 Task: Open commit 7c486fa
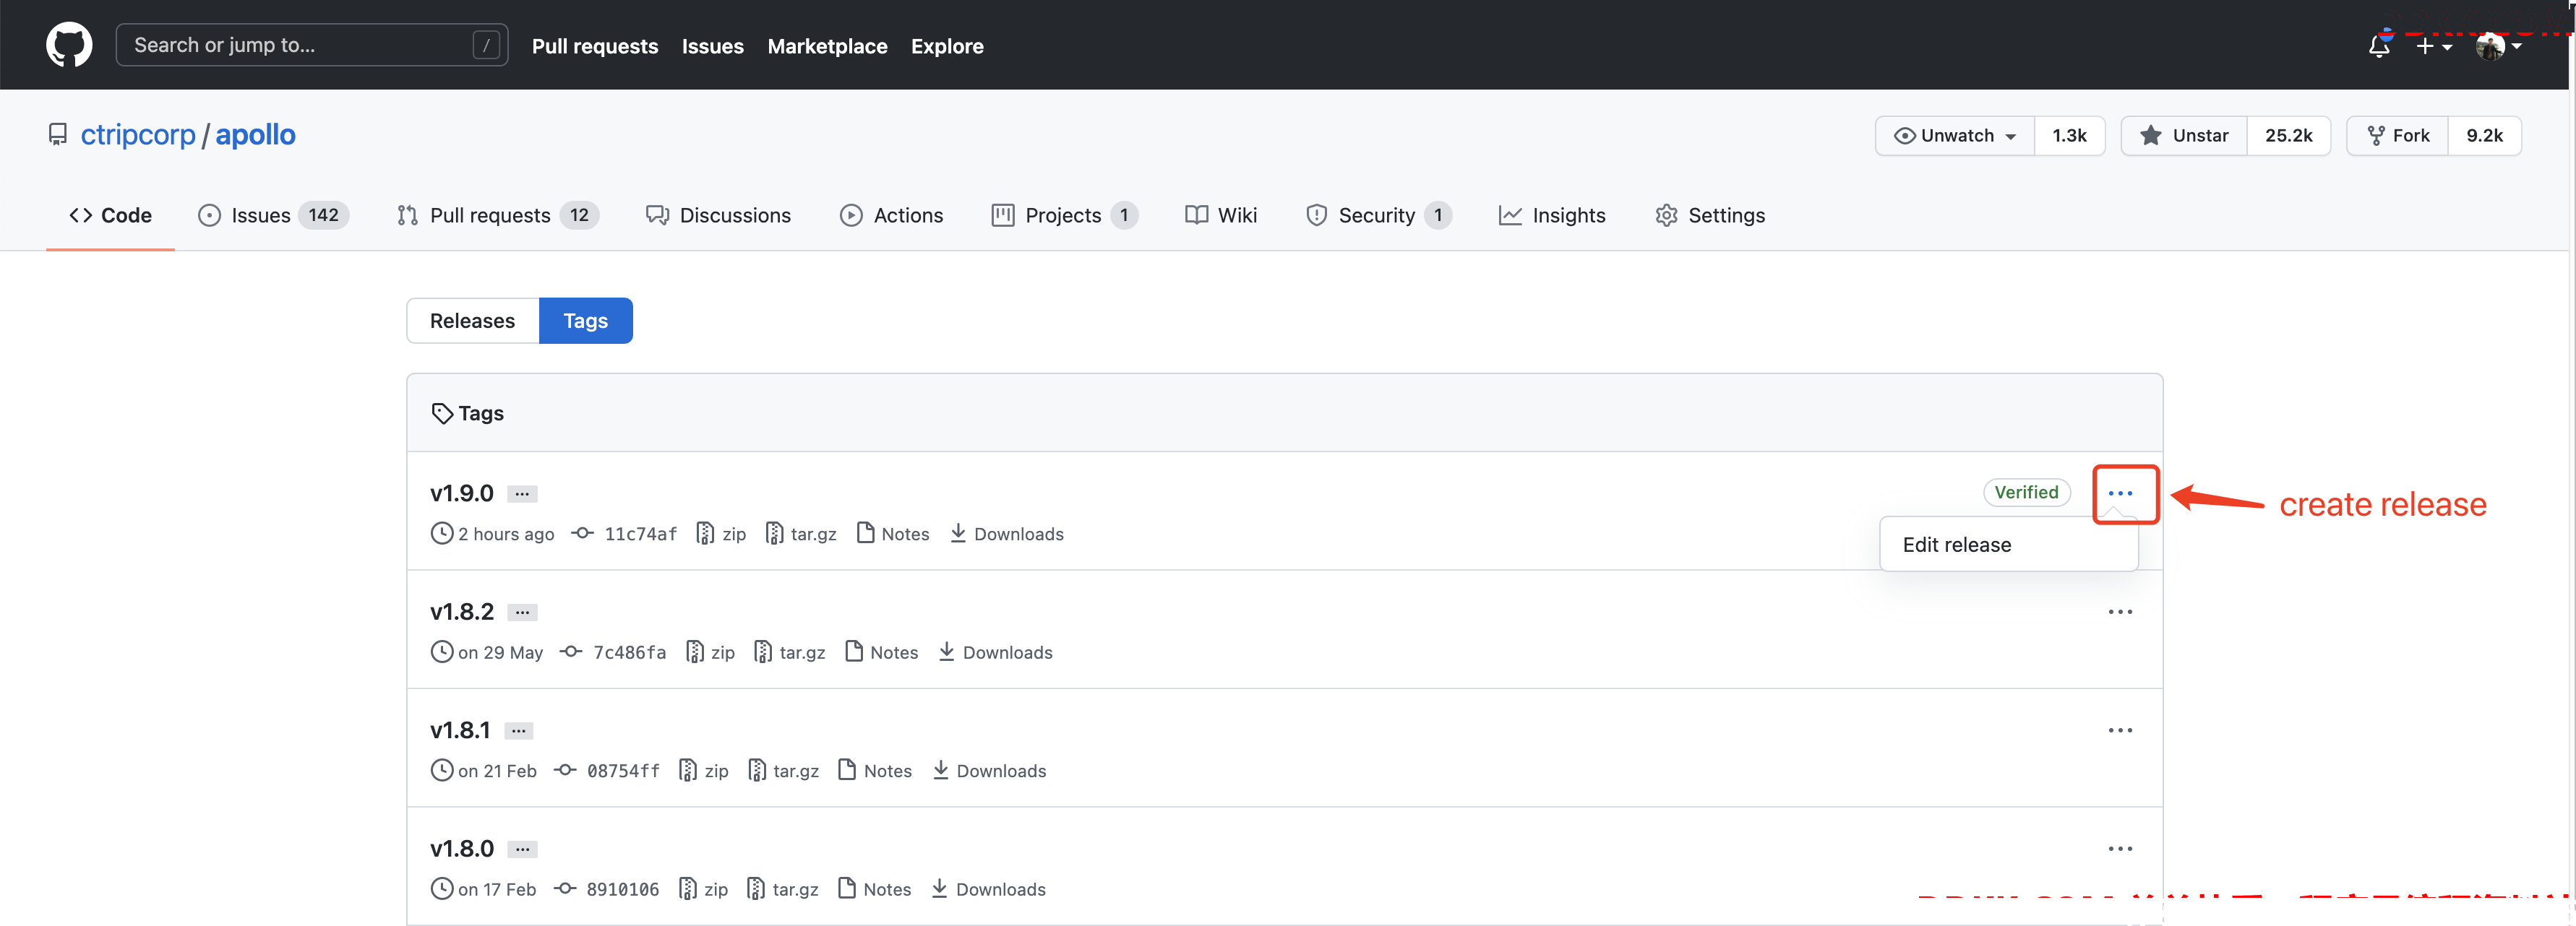click(629, 653)
